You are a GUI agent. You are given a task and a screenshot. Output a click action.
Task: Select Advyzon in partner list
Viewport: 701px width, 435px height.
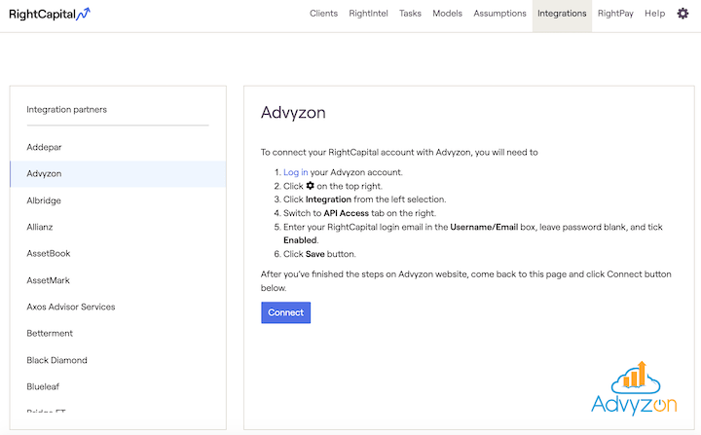[118, 173]
